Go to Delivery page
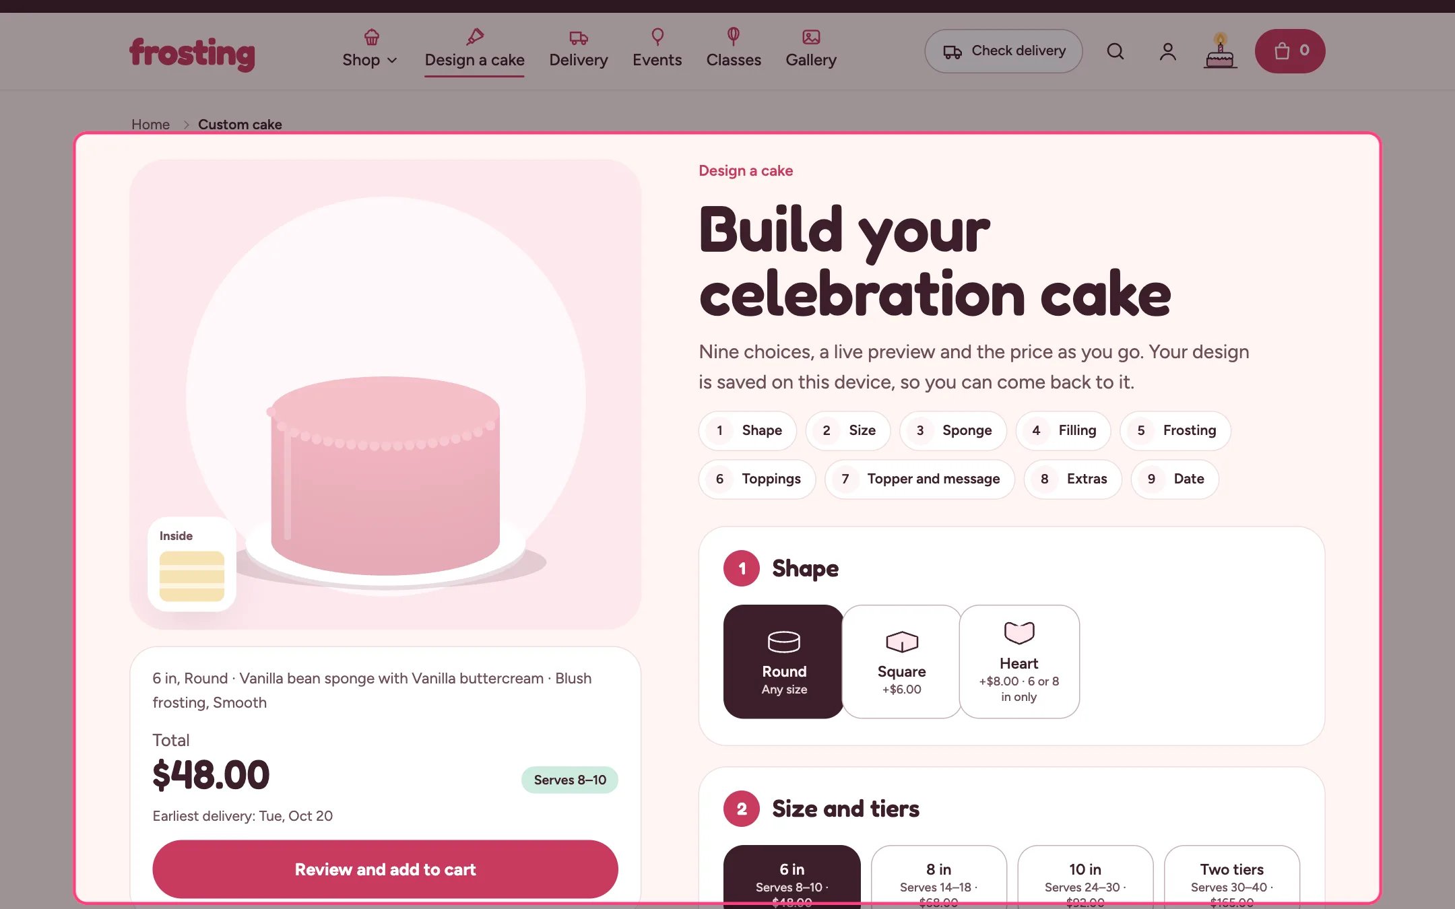Image resolution: width=1455 pixels, height=909 pixels. pos(579,48)
